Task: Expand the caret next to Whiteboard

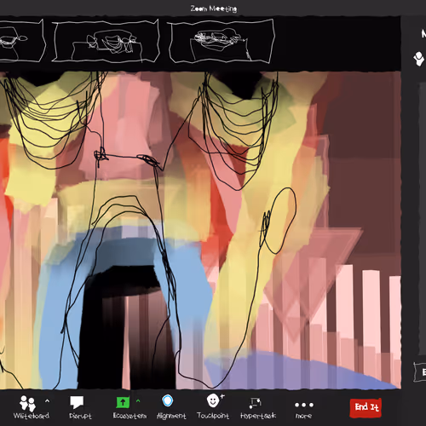Action: [47, 400]
